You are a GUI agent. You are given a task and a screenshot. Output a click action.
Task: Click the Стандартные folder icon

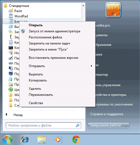(x=6, y=6)
